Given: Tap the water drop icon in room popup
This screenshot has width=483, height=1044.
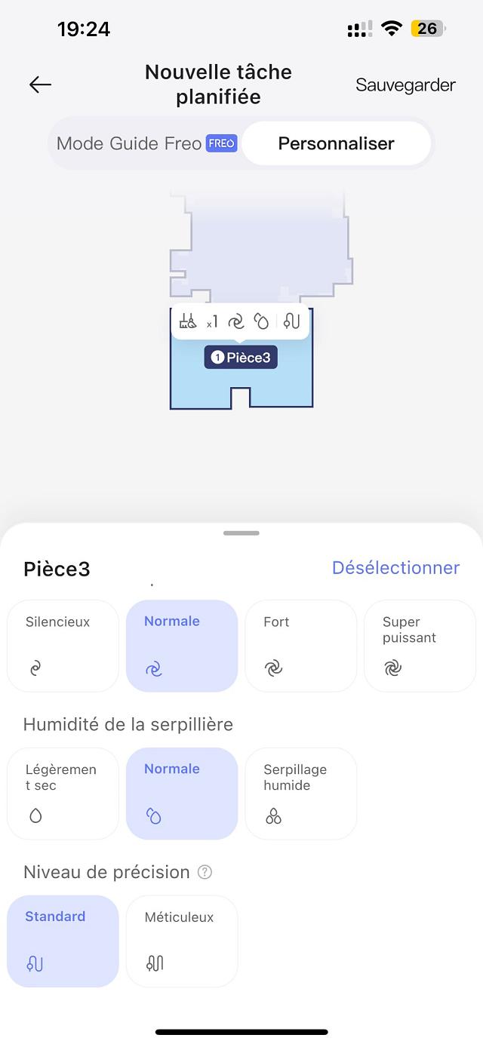Looking at the screenshot, I should click(x=261, y=322).
